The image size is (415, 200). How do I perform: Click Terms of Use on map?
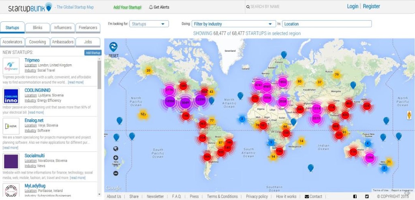pyautogui.click(x=381, y=190)
